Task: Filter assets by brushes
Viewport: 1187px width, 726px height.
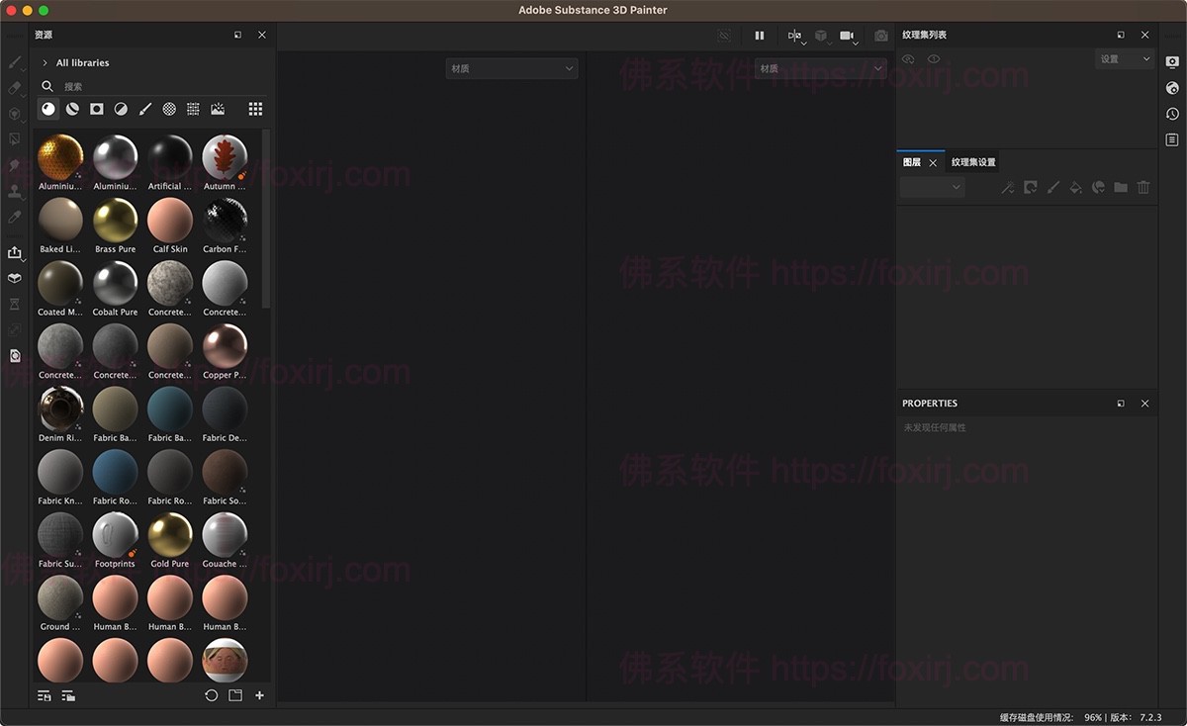Action: point(144,109)
